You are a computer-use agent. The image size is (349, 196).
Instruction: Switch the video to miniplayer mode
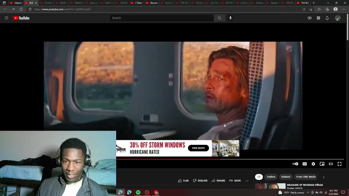pos(322,164)
